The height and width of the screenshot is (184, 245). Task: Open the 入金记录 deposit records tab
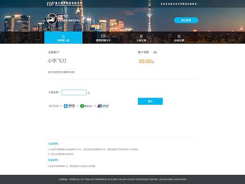coord(141,38)
